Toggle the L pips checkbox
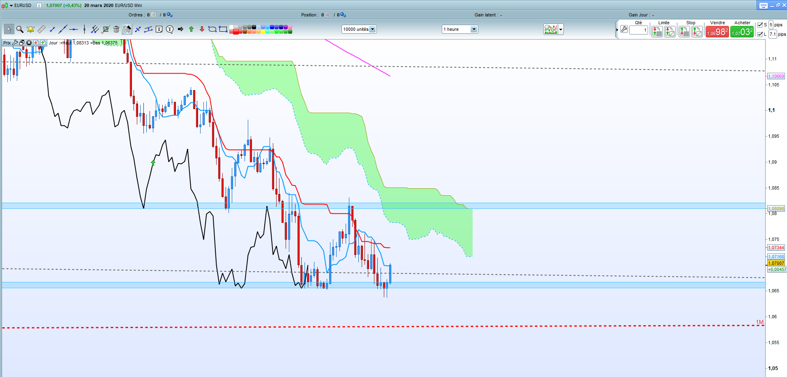The height and width of the screenshot is (377, 787). tap(760, 34)
